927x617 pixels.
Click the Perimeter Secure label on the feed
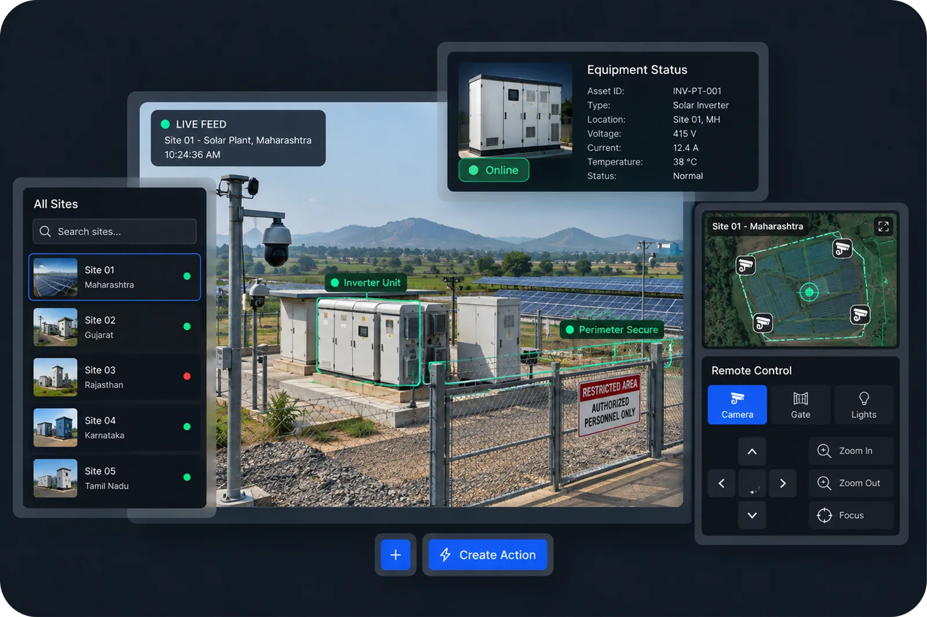tap(612, 329)
